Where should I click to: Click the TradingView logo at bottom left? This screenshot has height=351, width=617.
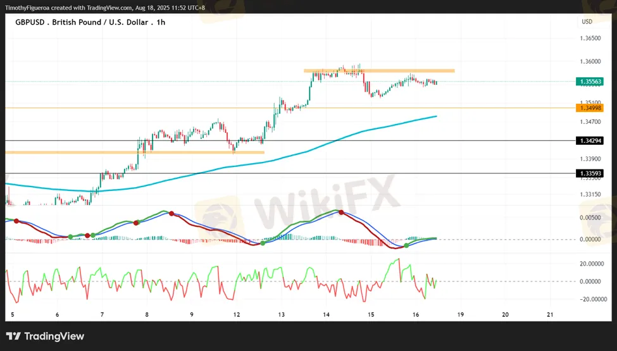[x=45, y=336]
